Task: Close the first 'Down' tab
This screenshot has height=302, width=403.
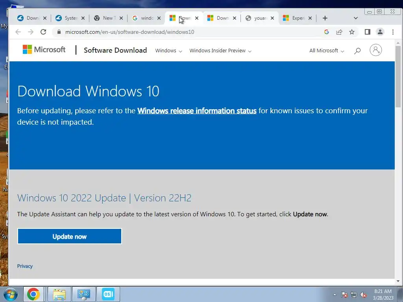Action: pyautogui.click(x=45, y=18)
